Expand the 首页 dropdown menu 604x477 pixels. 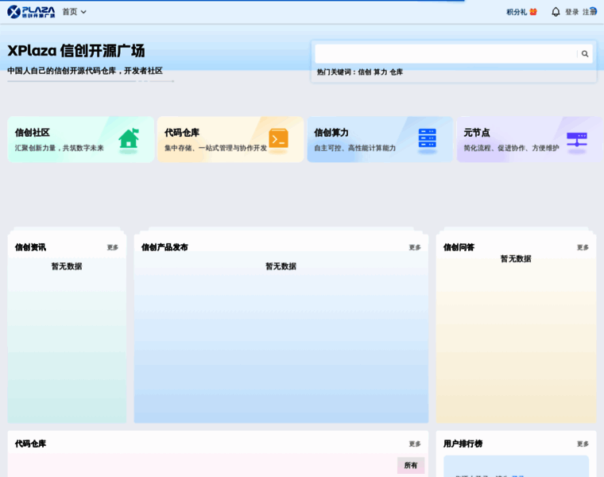tap(75, 12)
